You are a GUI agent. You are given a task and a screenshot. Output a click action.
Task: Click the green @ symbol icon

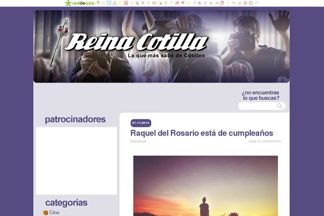click(188, 3)
